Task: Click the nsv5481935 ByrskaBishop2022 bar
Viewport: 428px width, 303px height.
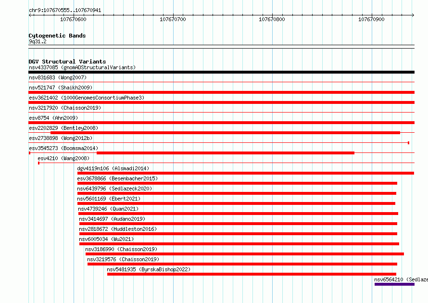Action: point(252,274)
